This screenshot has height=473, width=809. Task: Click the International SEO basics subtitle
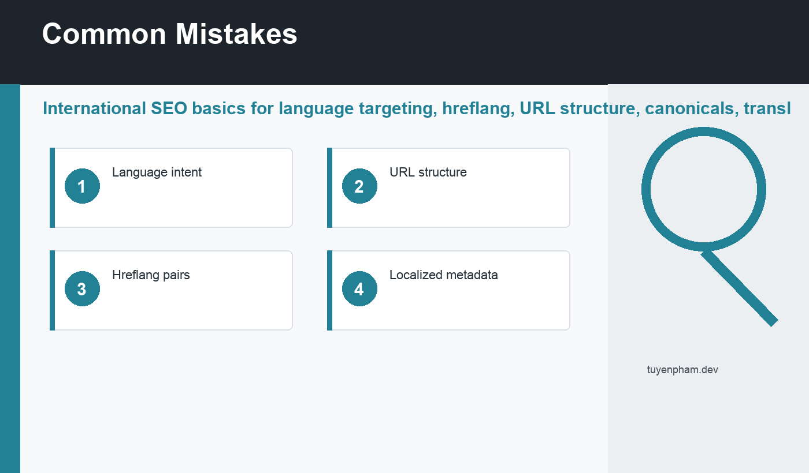click(417, 108)
